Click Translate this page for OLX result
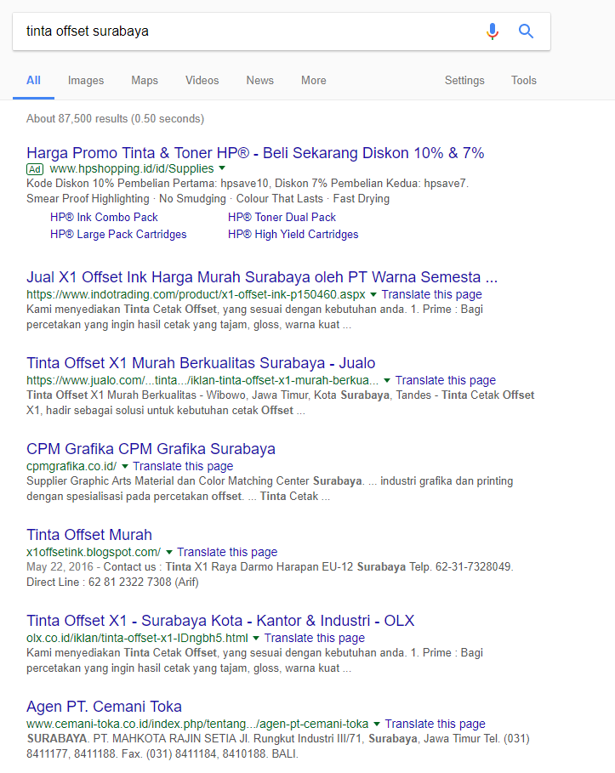 tap(315, 638)
